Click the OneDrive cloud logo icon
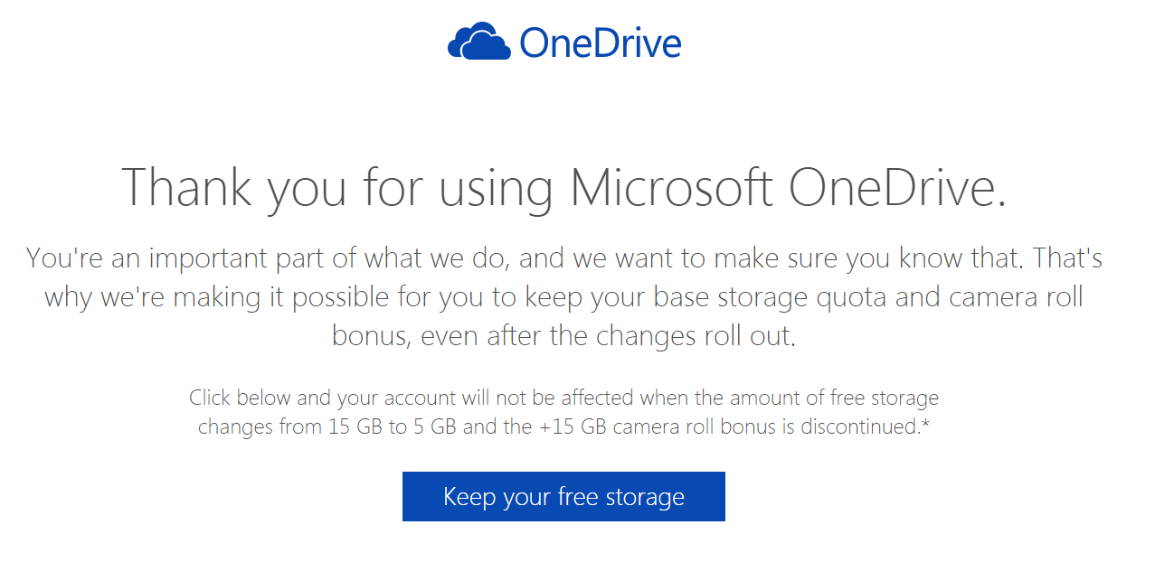 click(480, 42)
